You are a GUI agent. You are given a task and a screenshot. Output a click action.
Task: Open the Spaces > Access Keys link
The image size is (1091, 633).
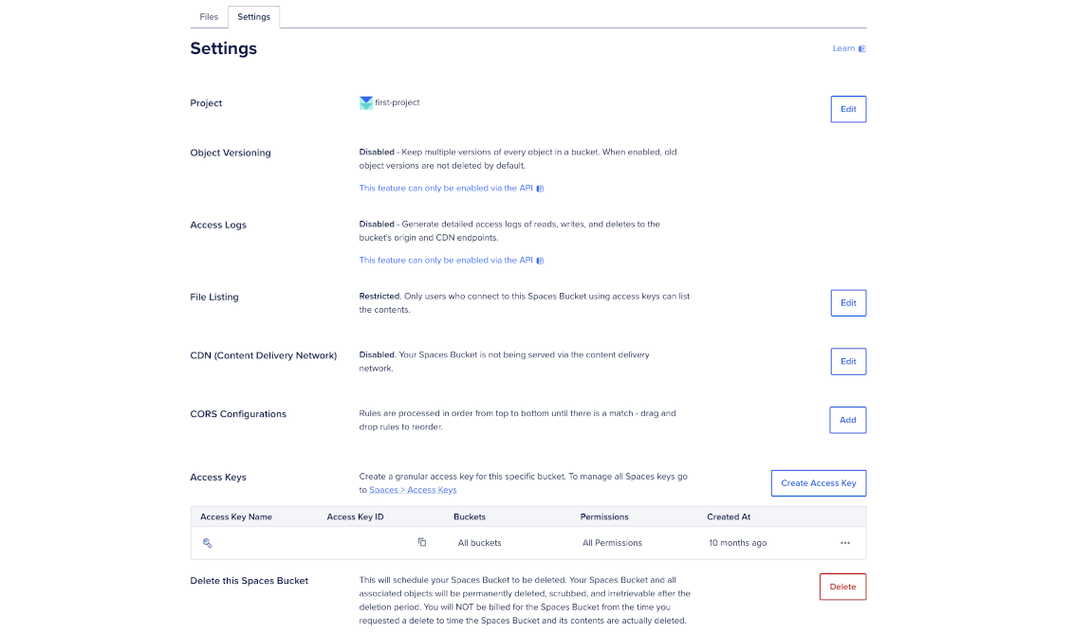coord(412,489)
